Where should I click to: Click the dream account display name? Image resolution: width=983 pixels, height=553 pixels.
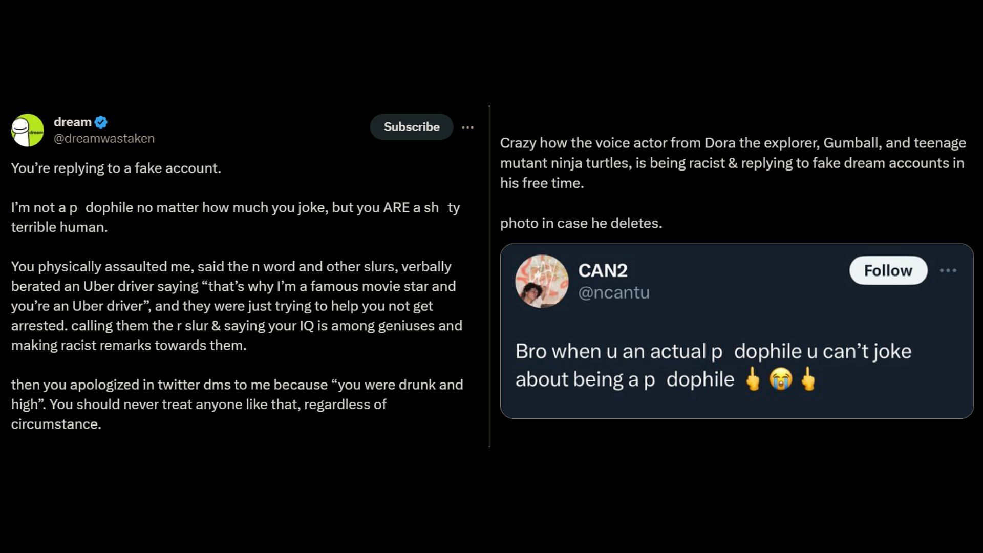point(72,121)
